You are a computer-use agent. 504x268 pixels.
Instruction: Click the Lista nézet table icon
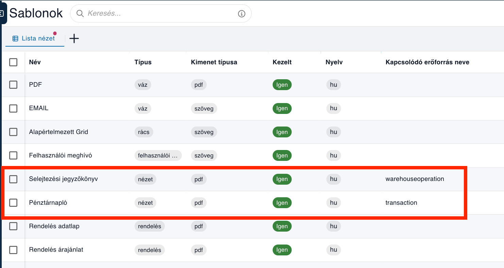(x=15, y=38)
